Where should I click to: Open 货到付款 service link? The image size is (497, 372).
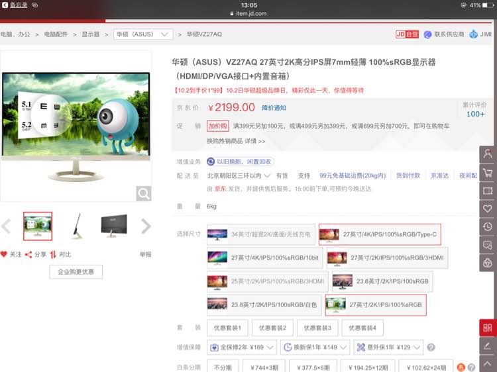pyautogui.click(x=408, y=175)
